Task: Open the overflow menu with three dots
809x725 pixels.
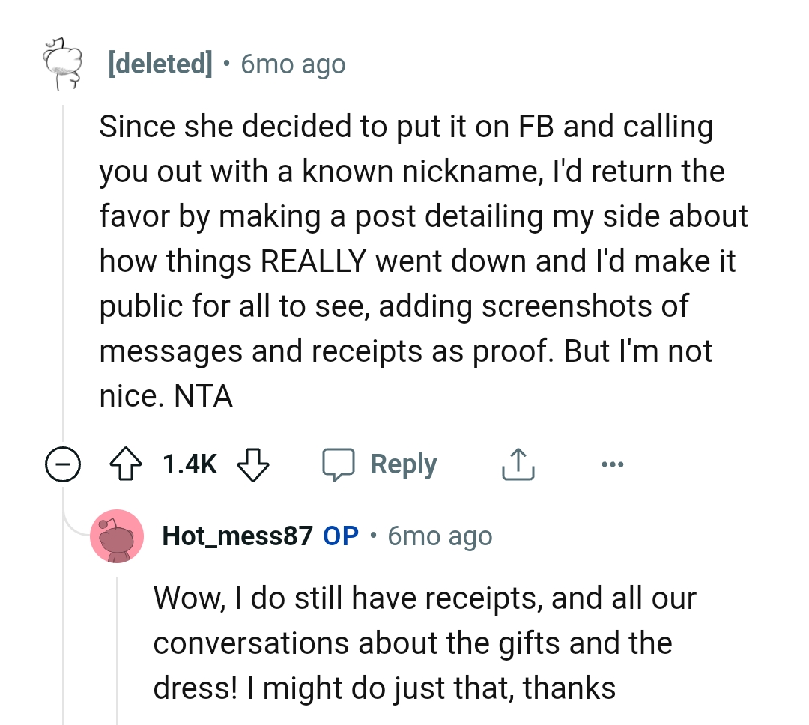Action: (613, 464)
